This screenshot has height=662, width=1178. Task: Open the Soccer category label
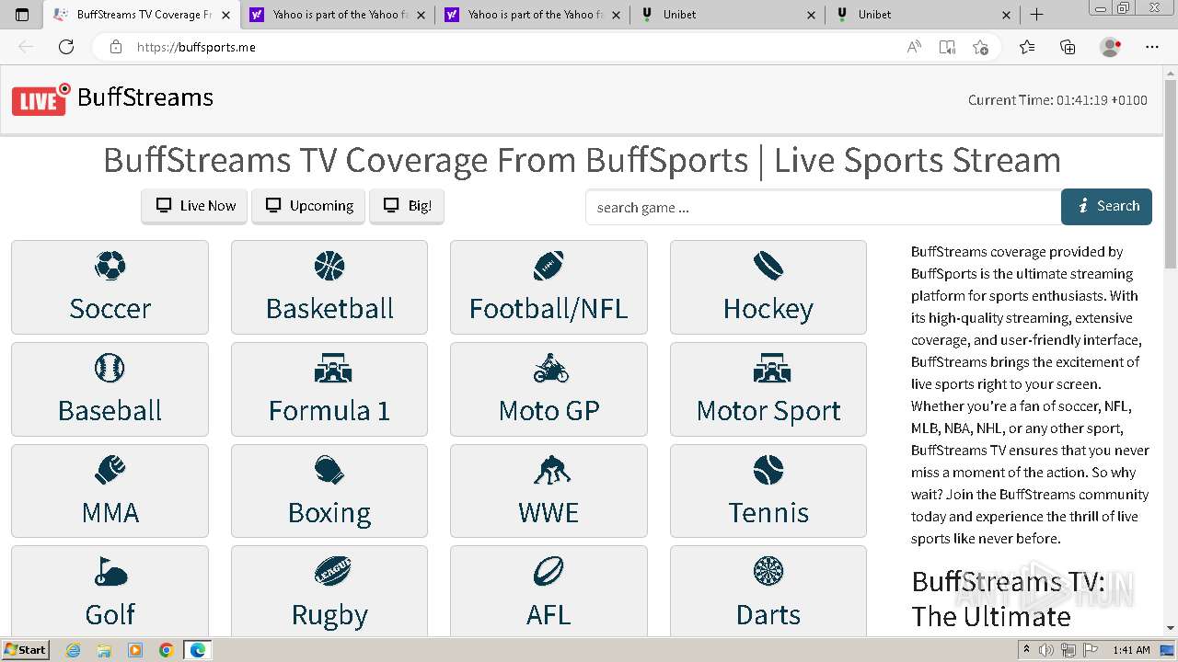(110, 308)
